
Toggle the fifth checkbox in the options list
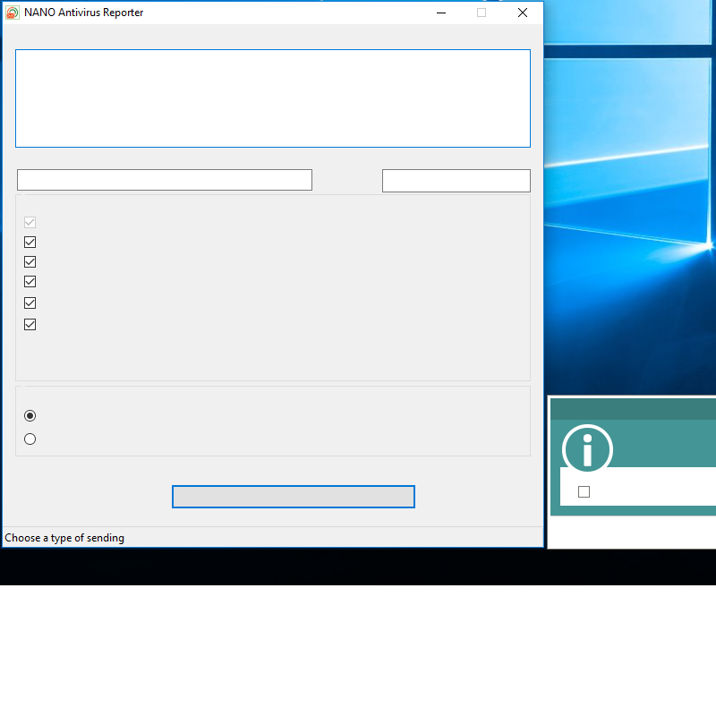(30, 303)
